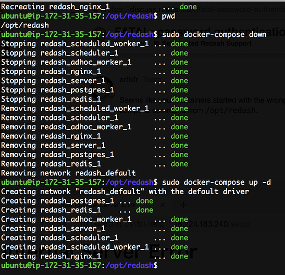The width and height of the screenshot is (285, 275).
Task: Click 'Removing network redash_default' line
Action: pos(68,173)
